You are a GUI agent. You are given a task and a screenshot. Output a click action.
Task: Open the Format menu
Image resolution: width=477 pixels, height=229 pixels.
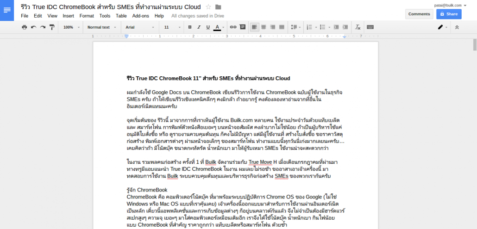click(x=87, y=16)
